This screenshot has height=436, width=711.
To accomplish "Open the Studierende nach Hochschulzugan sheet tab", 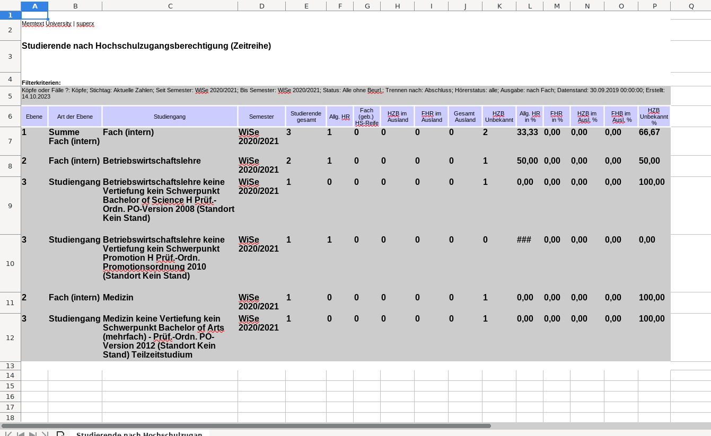I will pos(139,434).
